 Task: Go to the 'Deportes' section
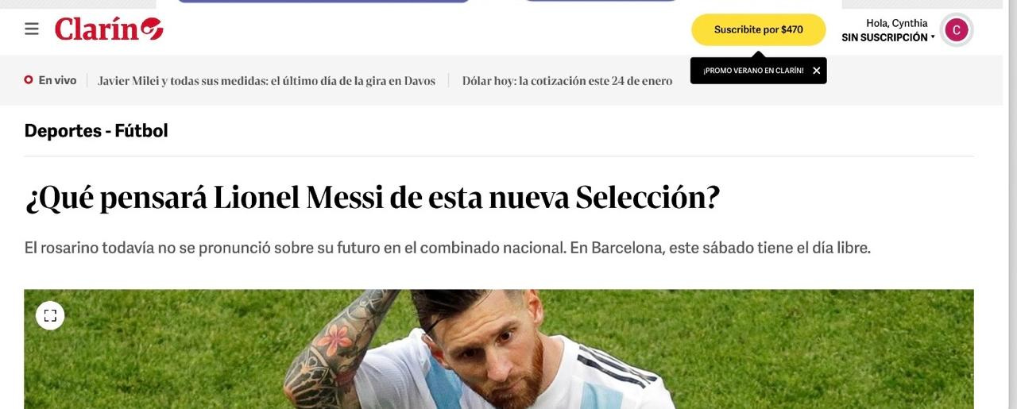pyautogui.click(x=63, y=131)
